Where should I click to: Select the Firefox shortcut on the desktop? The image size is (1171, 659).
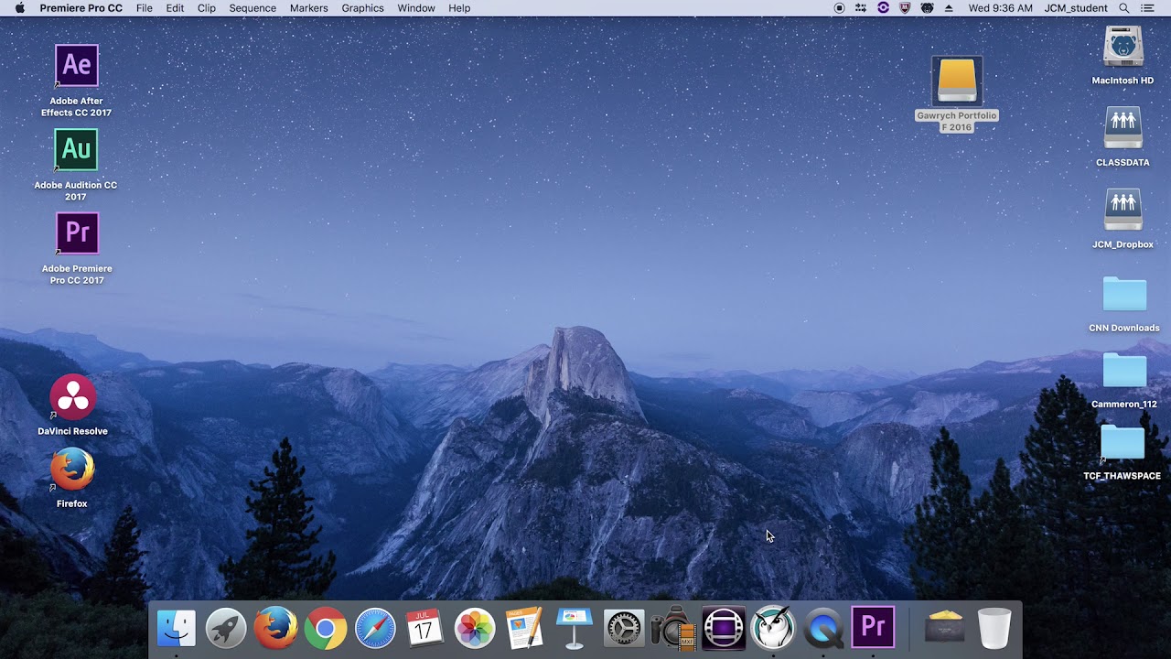[72, 470]
